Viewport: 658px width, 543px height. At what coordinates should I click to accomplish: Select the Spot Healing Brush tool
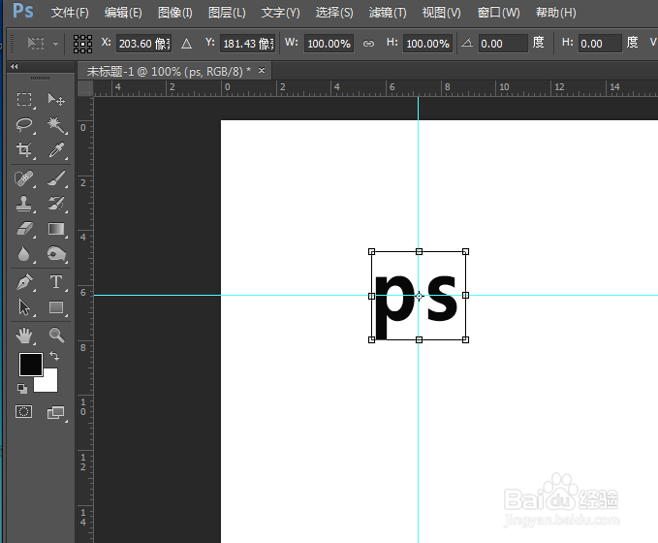click(24, 178)
